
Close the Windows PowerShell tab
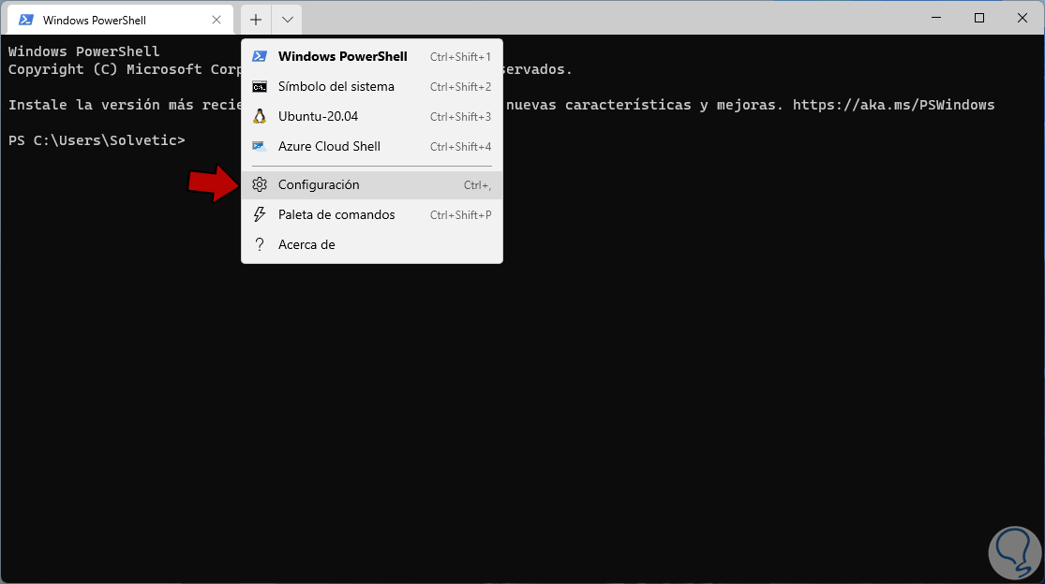217,20
